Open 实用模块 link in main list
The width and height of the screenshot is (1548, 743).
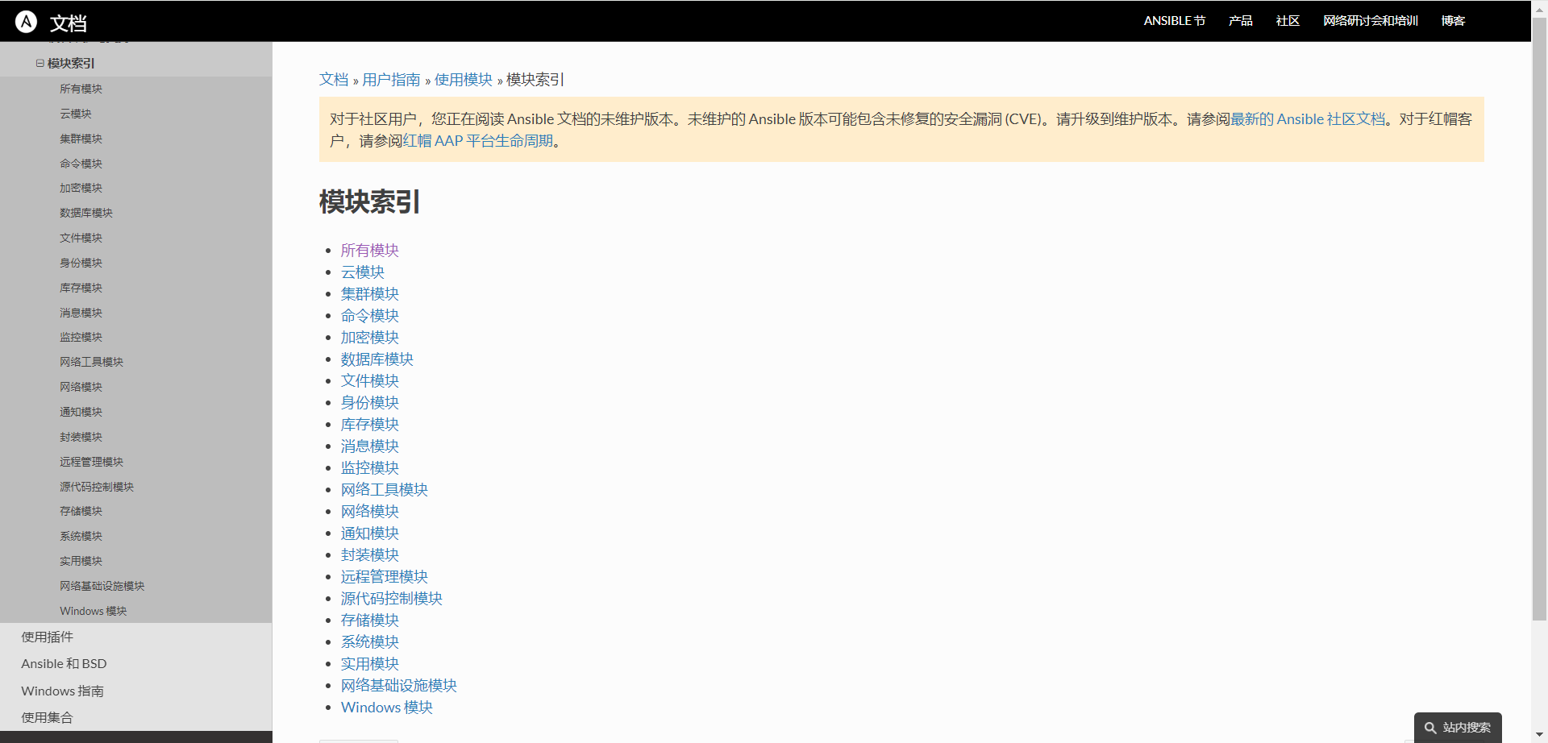click(x=370, y=664)
